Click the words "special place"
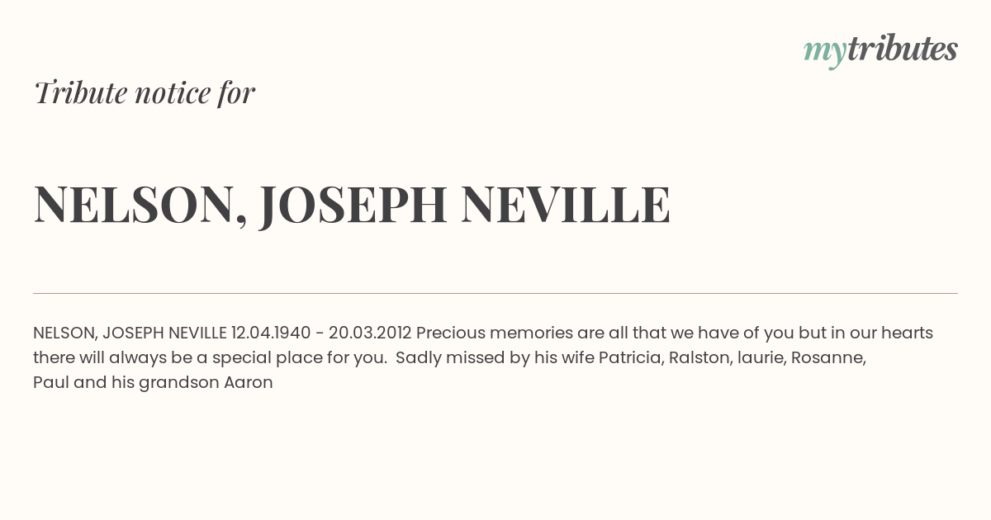The height and width of the screenshot is (520, 991). tap(257, 358)
